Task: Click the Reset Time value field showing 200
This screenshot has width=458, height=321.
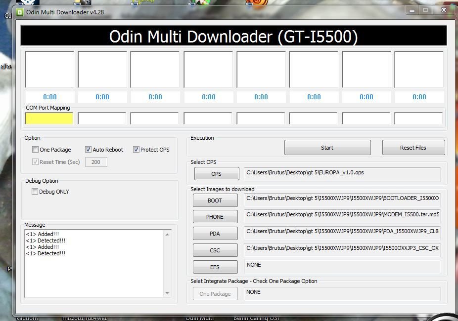Action: click(96, 162)
